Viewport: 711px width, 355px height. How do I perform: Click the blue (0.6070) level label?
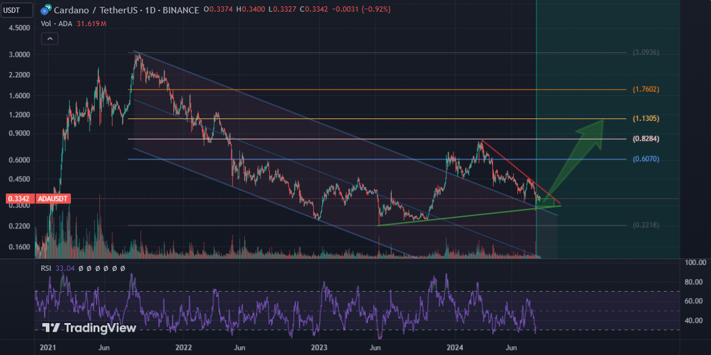(x=646, y=159)
